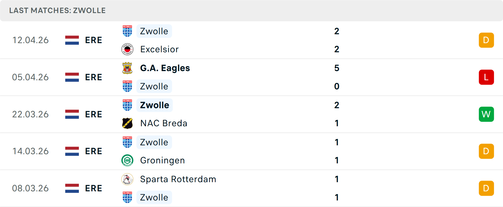Image resolution: width=503 pixels, height=207 pixels.
Task: Open the Sparta Rotterdam team link
Action: click(x=178, y=179)
